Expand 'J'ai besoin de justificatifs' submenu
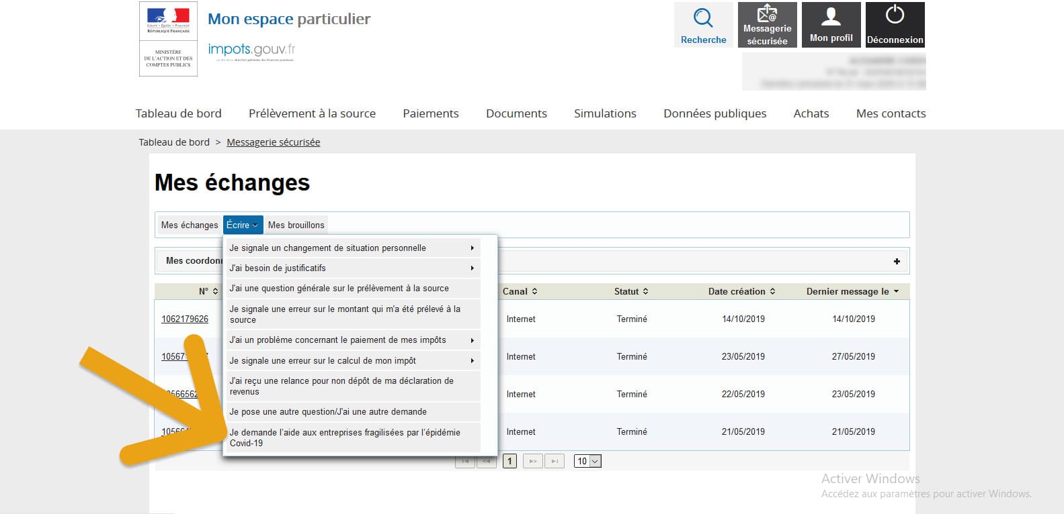 point(353,268)
